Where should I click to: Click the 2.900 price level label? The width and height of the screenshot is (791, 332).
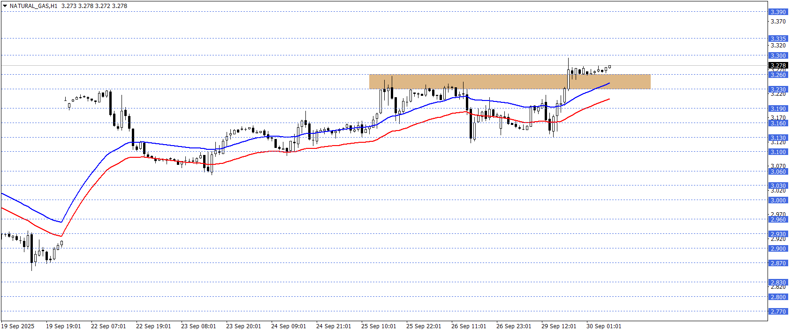coord(778,249)
